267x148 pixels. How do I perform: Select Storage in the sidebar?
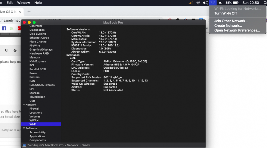click(34, 93)
